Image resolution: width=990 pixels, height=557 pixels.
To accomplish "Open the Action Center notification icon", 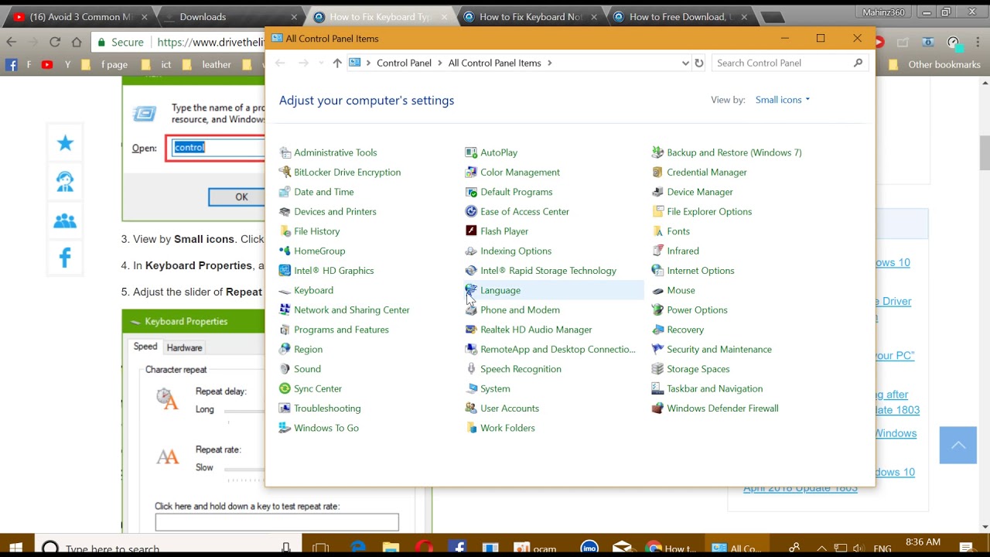I will 966,548.
